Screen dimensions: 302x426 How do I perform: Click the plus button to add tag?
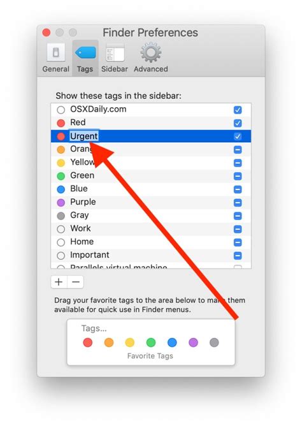(x=59, y=282)
